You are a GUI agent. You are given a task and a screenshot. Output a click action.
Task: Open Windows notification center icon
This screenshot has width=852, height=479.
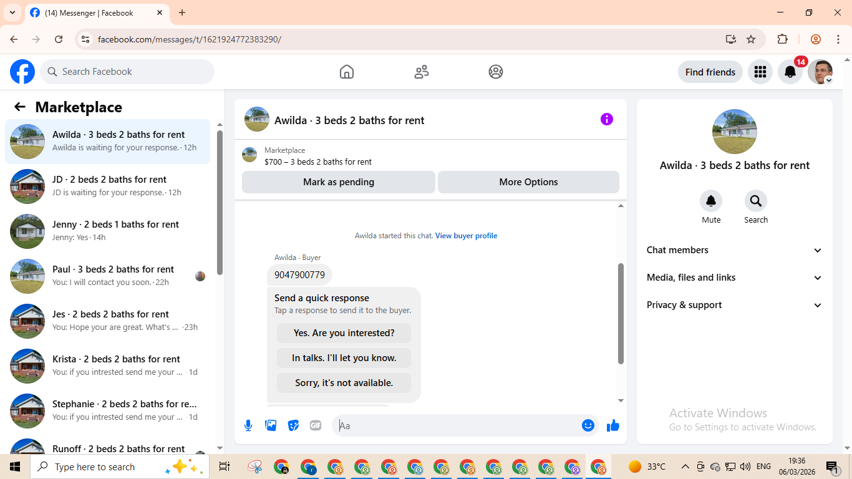coord(832,467)
